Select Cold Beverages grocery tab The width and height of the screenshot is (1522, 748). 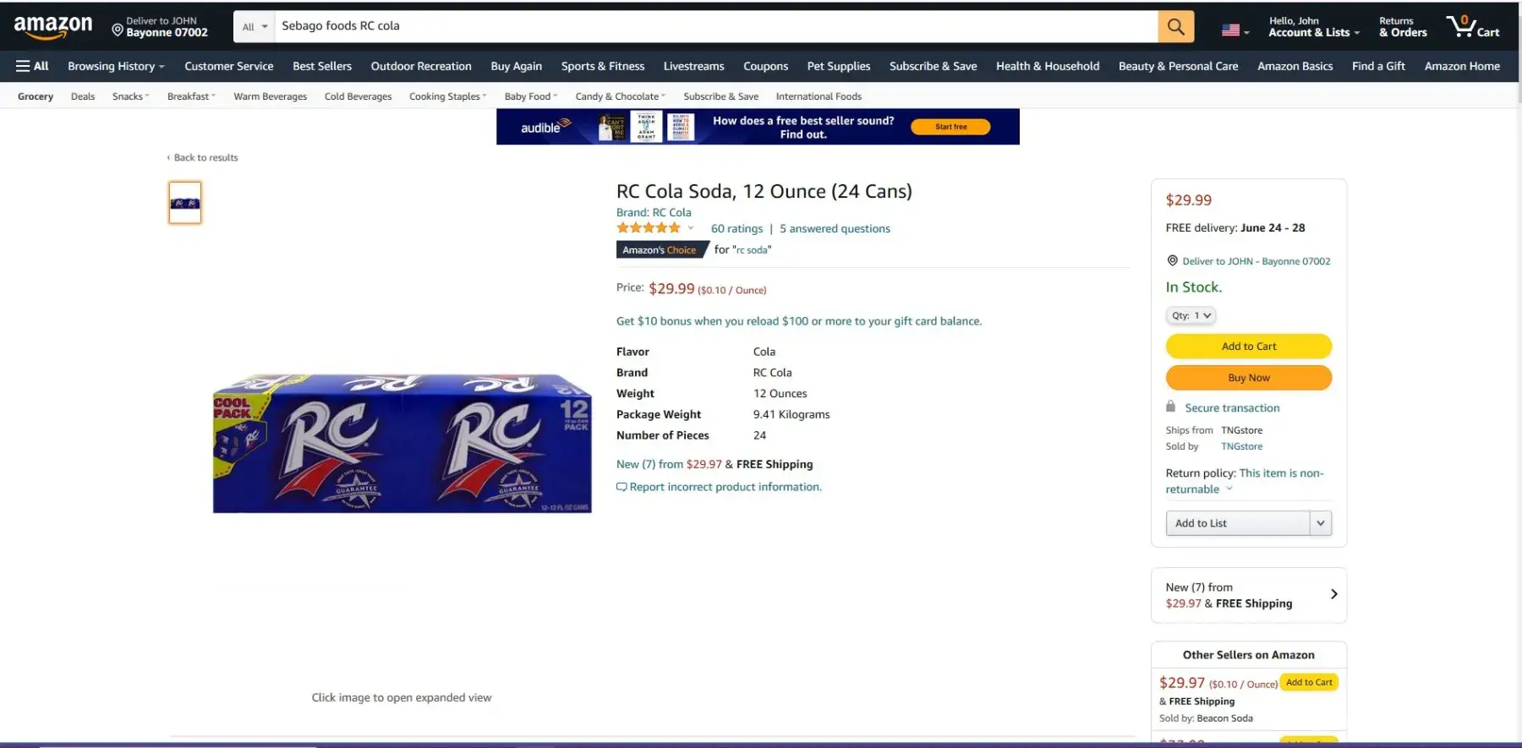(x=358, y=96)
